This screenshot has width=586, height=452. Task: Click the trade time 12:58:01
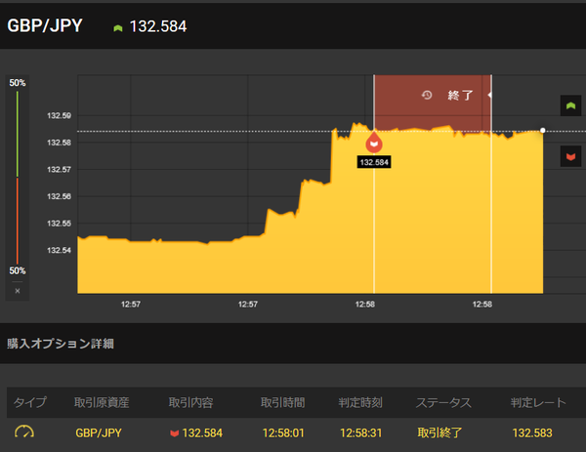(283, 432)
